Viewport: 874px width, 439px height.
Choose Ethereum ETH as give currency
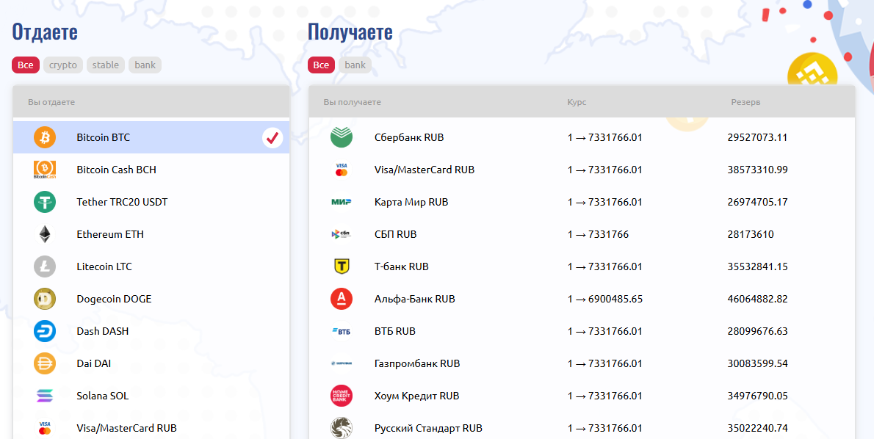click(x=151, y=234)
